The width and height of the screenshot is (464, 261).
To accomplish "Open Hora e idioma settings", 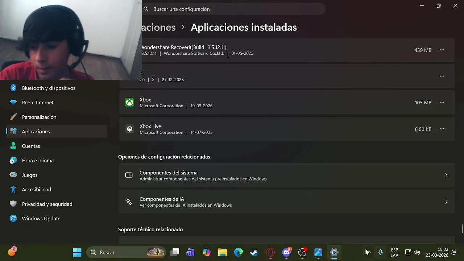I will pos(38,161).
